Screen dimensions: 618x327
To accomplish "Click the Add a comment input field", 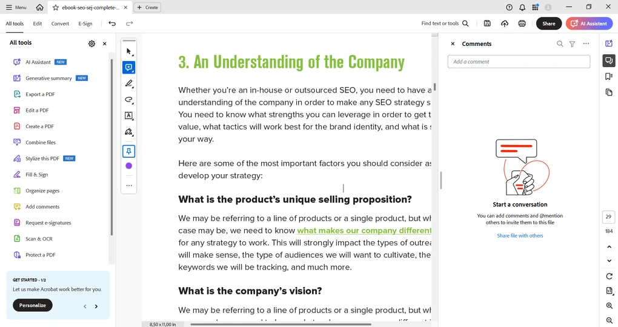I will click(519, 62).
